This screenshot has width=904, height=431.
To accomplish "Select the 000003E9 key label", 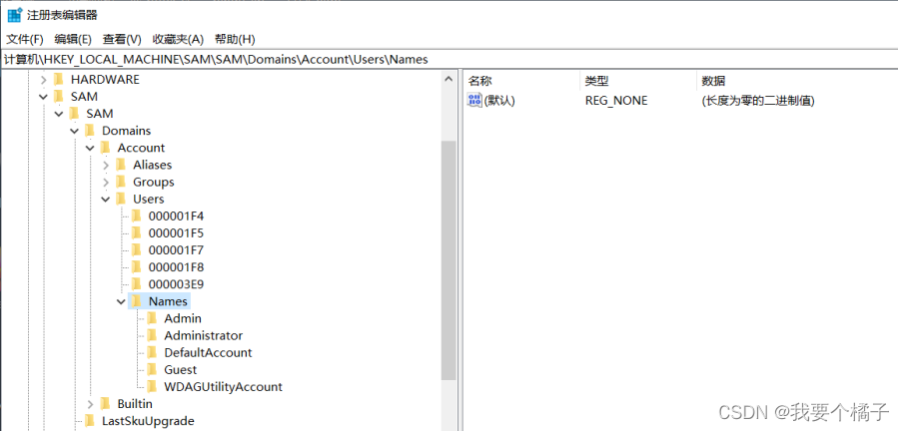I will [x=176, y=284].
